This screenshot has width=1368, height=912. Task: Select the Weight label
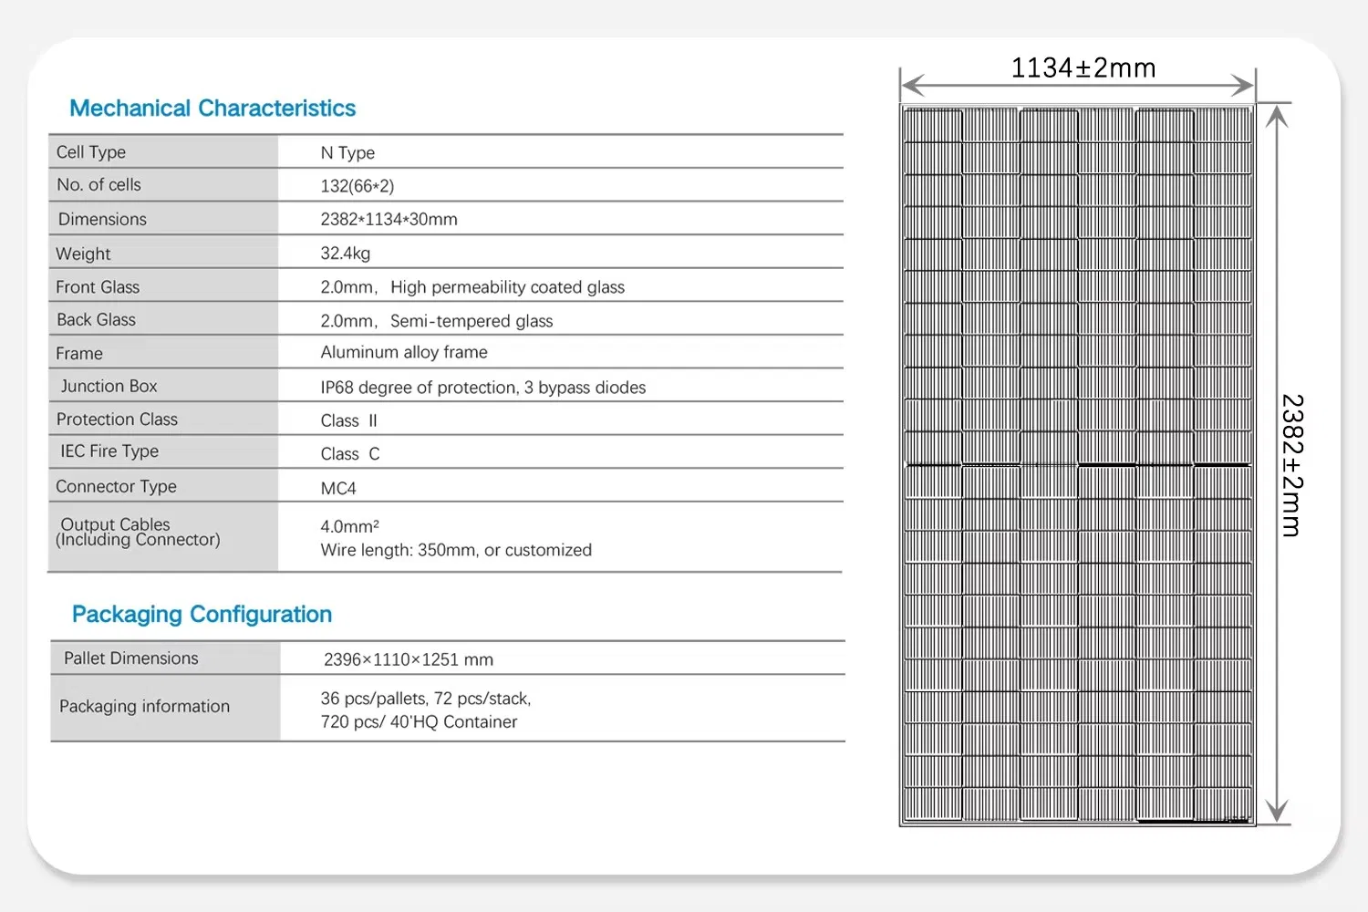click(x=83, y=253)
